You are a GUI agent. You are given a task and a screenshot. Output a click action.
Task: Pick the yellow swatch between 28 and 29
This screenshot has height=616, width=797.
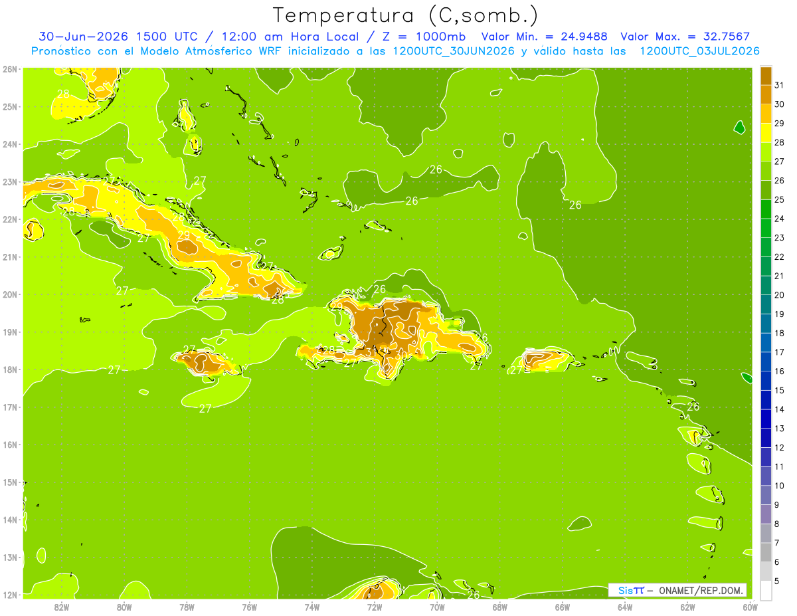point(766,133)
